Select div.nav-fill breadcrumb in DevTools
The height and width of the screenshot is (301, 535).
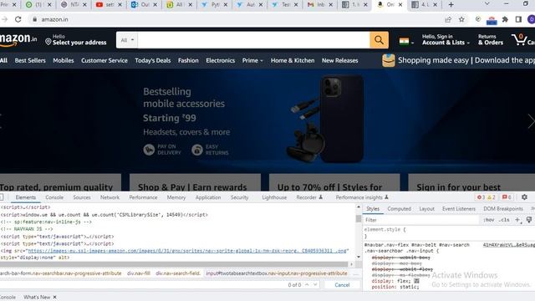coord(139,273)
